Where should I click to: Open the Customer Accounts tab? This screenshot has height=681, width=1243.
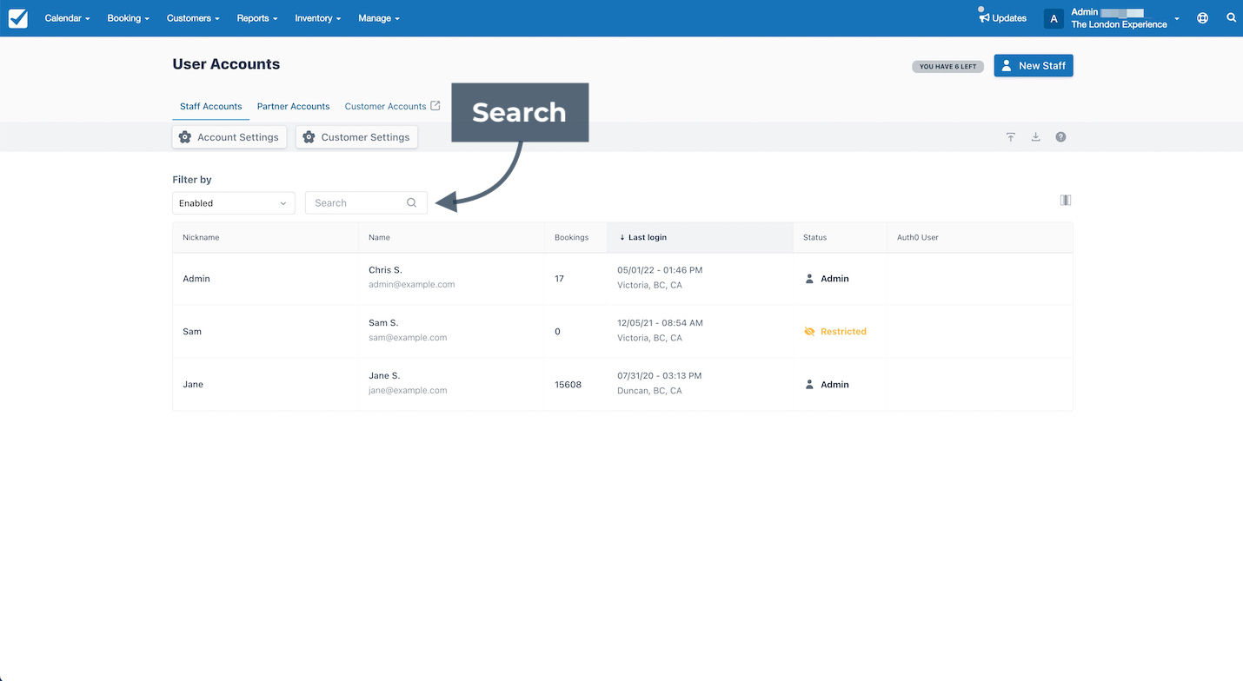tap(385, 106)
